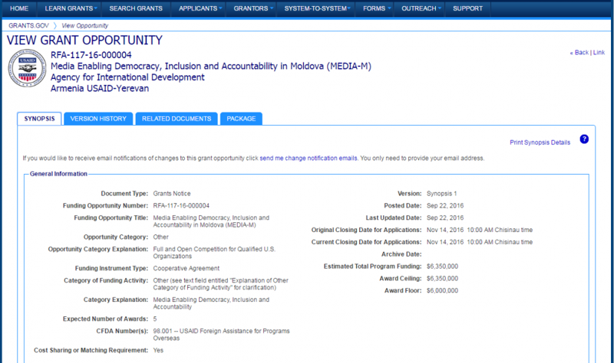Click the View Opportunity breadcrumb
Image resolution: width=614 pixels, height=363 pixels.
pyautogui.click(x=85, y=25)
